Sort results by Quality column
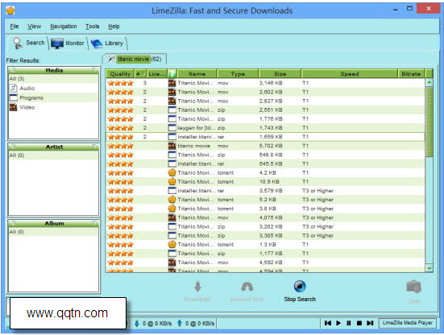The image size is (444, 335). [120, 74]
